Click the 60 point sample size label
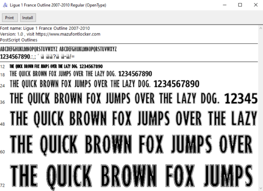Screen dimensions: 263x191 (3, 152)
